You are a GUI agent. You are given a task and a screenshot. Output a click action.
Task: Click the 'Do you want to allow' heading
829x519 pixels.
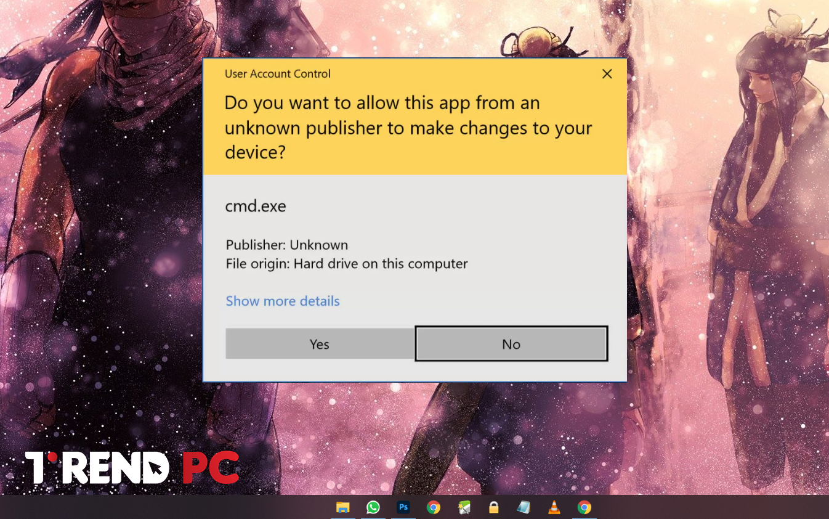(408, 128)
